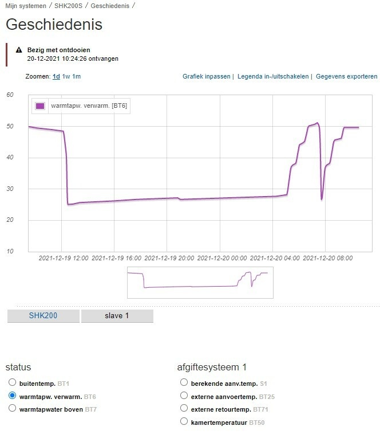Select the buitentemp. BT1 radio button
Screen dimensions: 380x434
pos(12,382)
